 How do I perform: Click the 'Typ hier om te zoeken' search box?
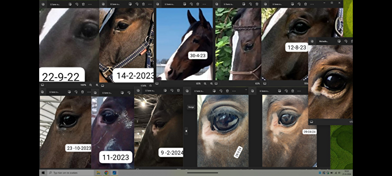(x=70, y=173)
